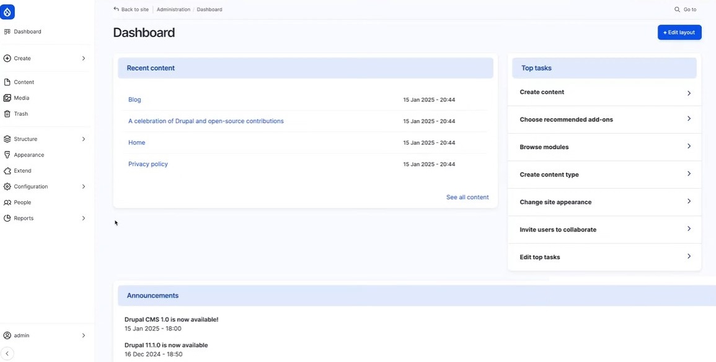The height and width of the screenshot is (362, 716).
Task: Open the Browse modules task arrow
Action: point(689,147)
